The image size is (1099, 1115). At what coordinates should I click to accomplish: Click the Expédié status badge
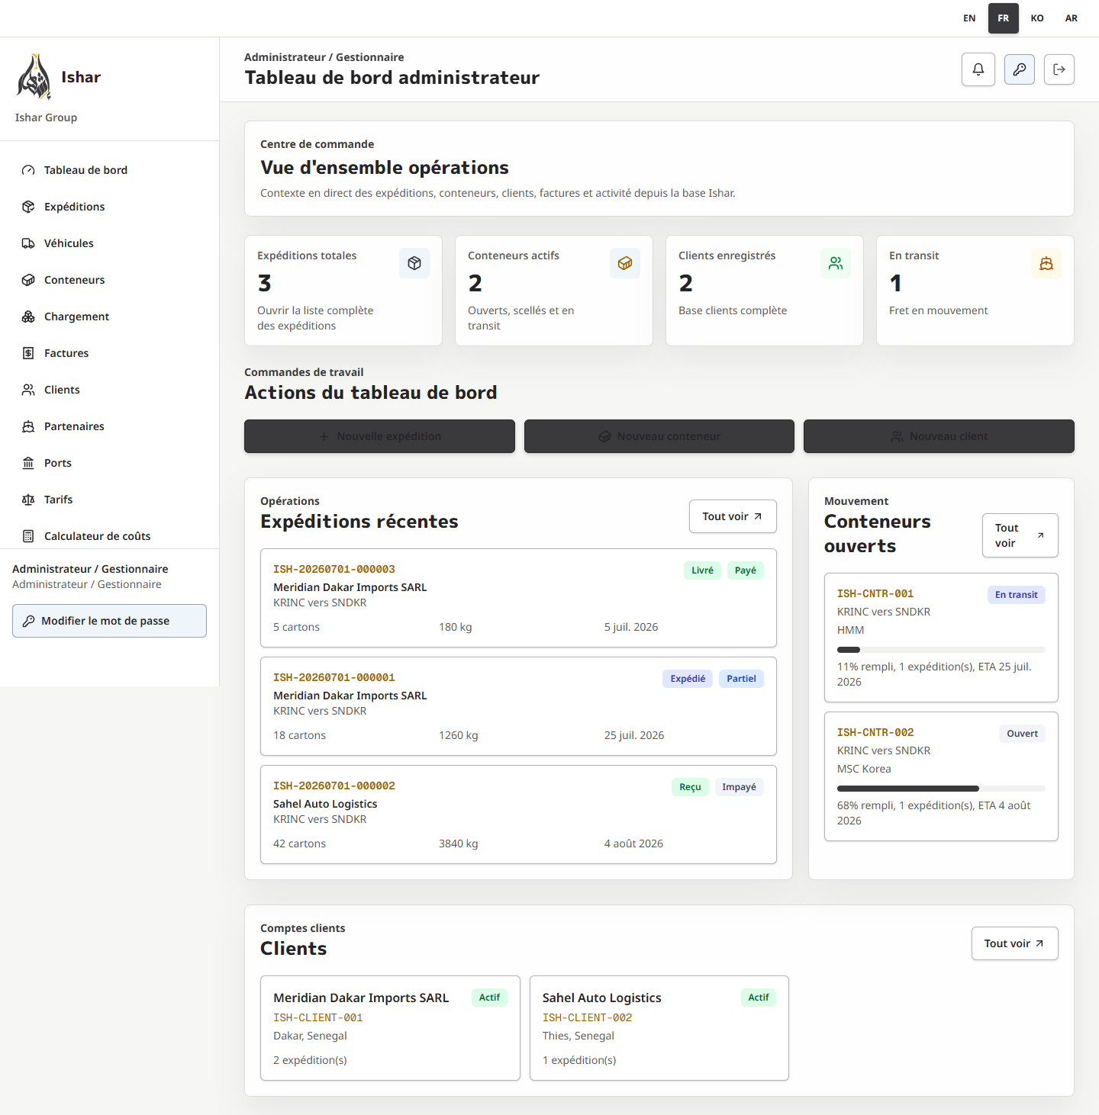tap(688, 679)
